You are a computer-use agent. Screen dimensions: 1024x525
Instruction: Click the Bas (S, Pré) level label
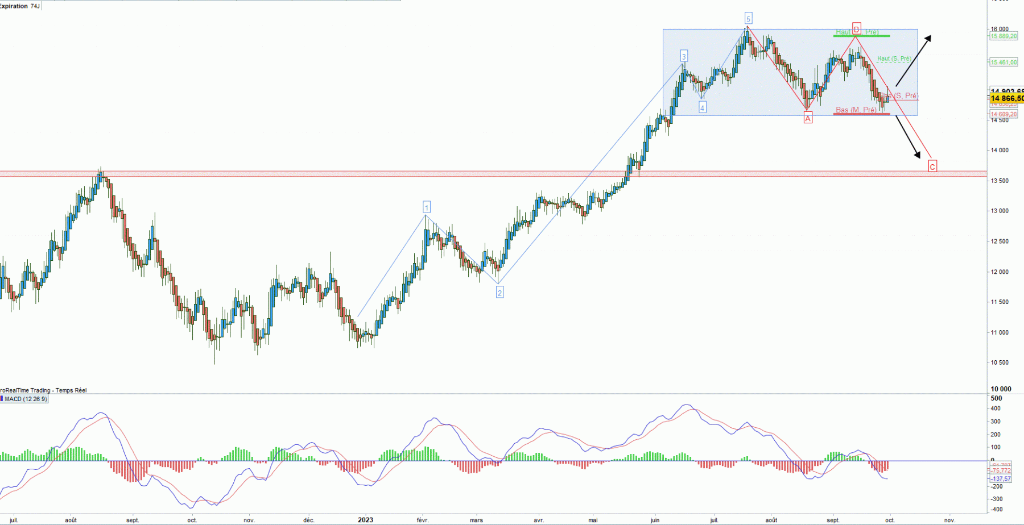pos(899,96)
